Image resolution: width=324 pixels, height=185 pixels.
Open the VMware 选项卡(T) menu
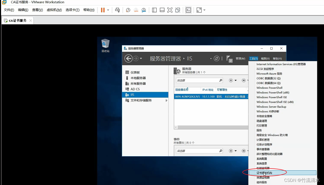73,10
